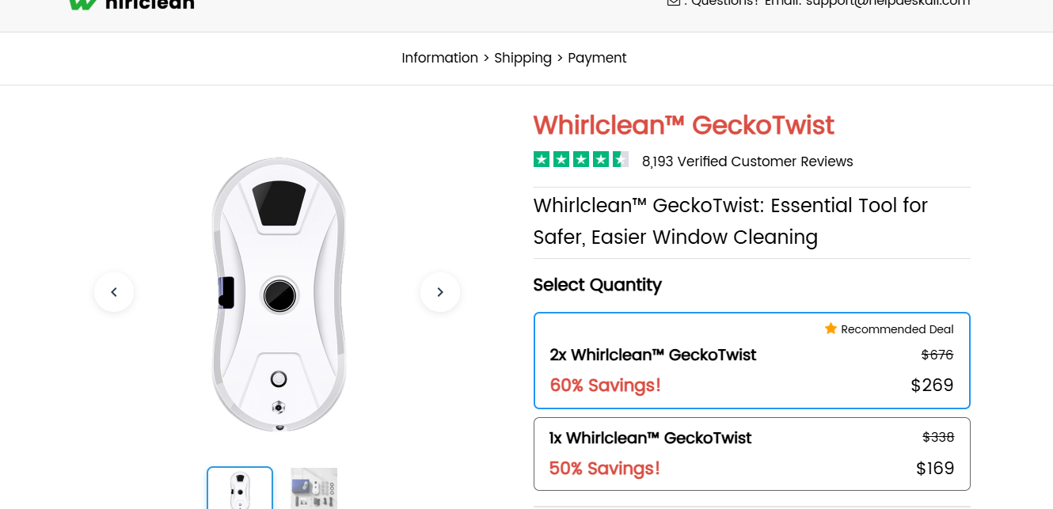1053x509 pixels.
Task: Click the green star rating icons
Action: coord(581,160)
